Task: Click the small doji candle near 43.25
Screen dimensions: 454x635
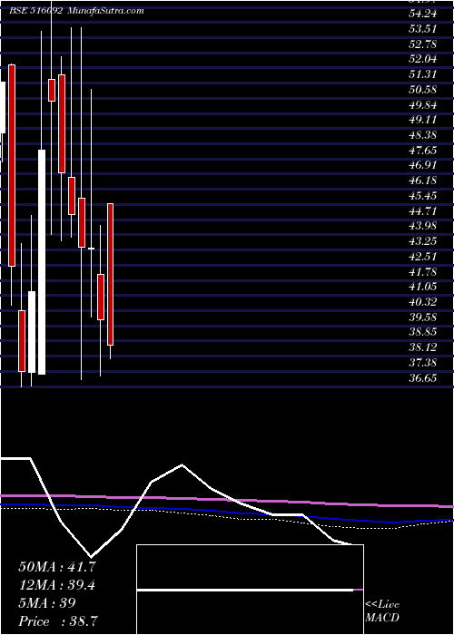Action: pyautogui.click(x=91, y=249)
